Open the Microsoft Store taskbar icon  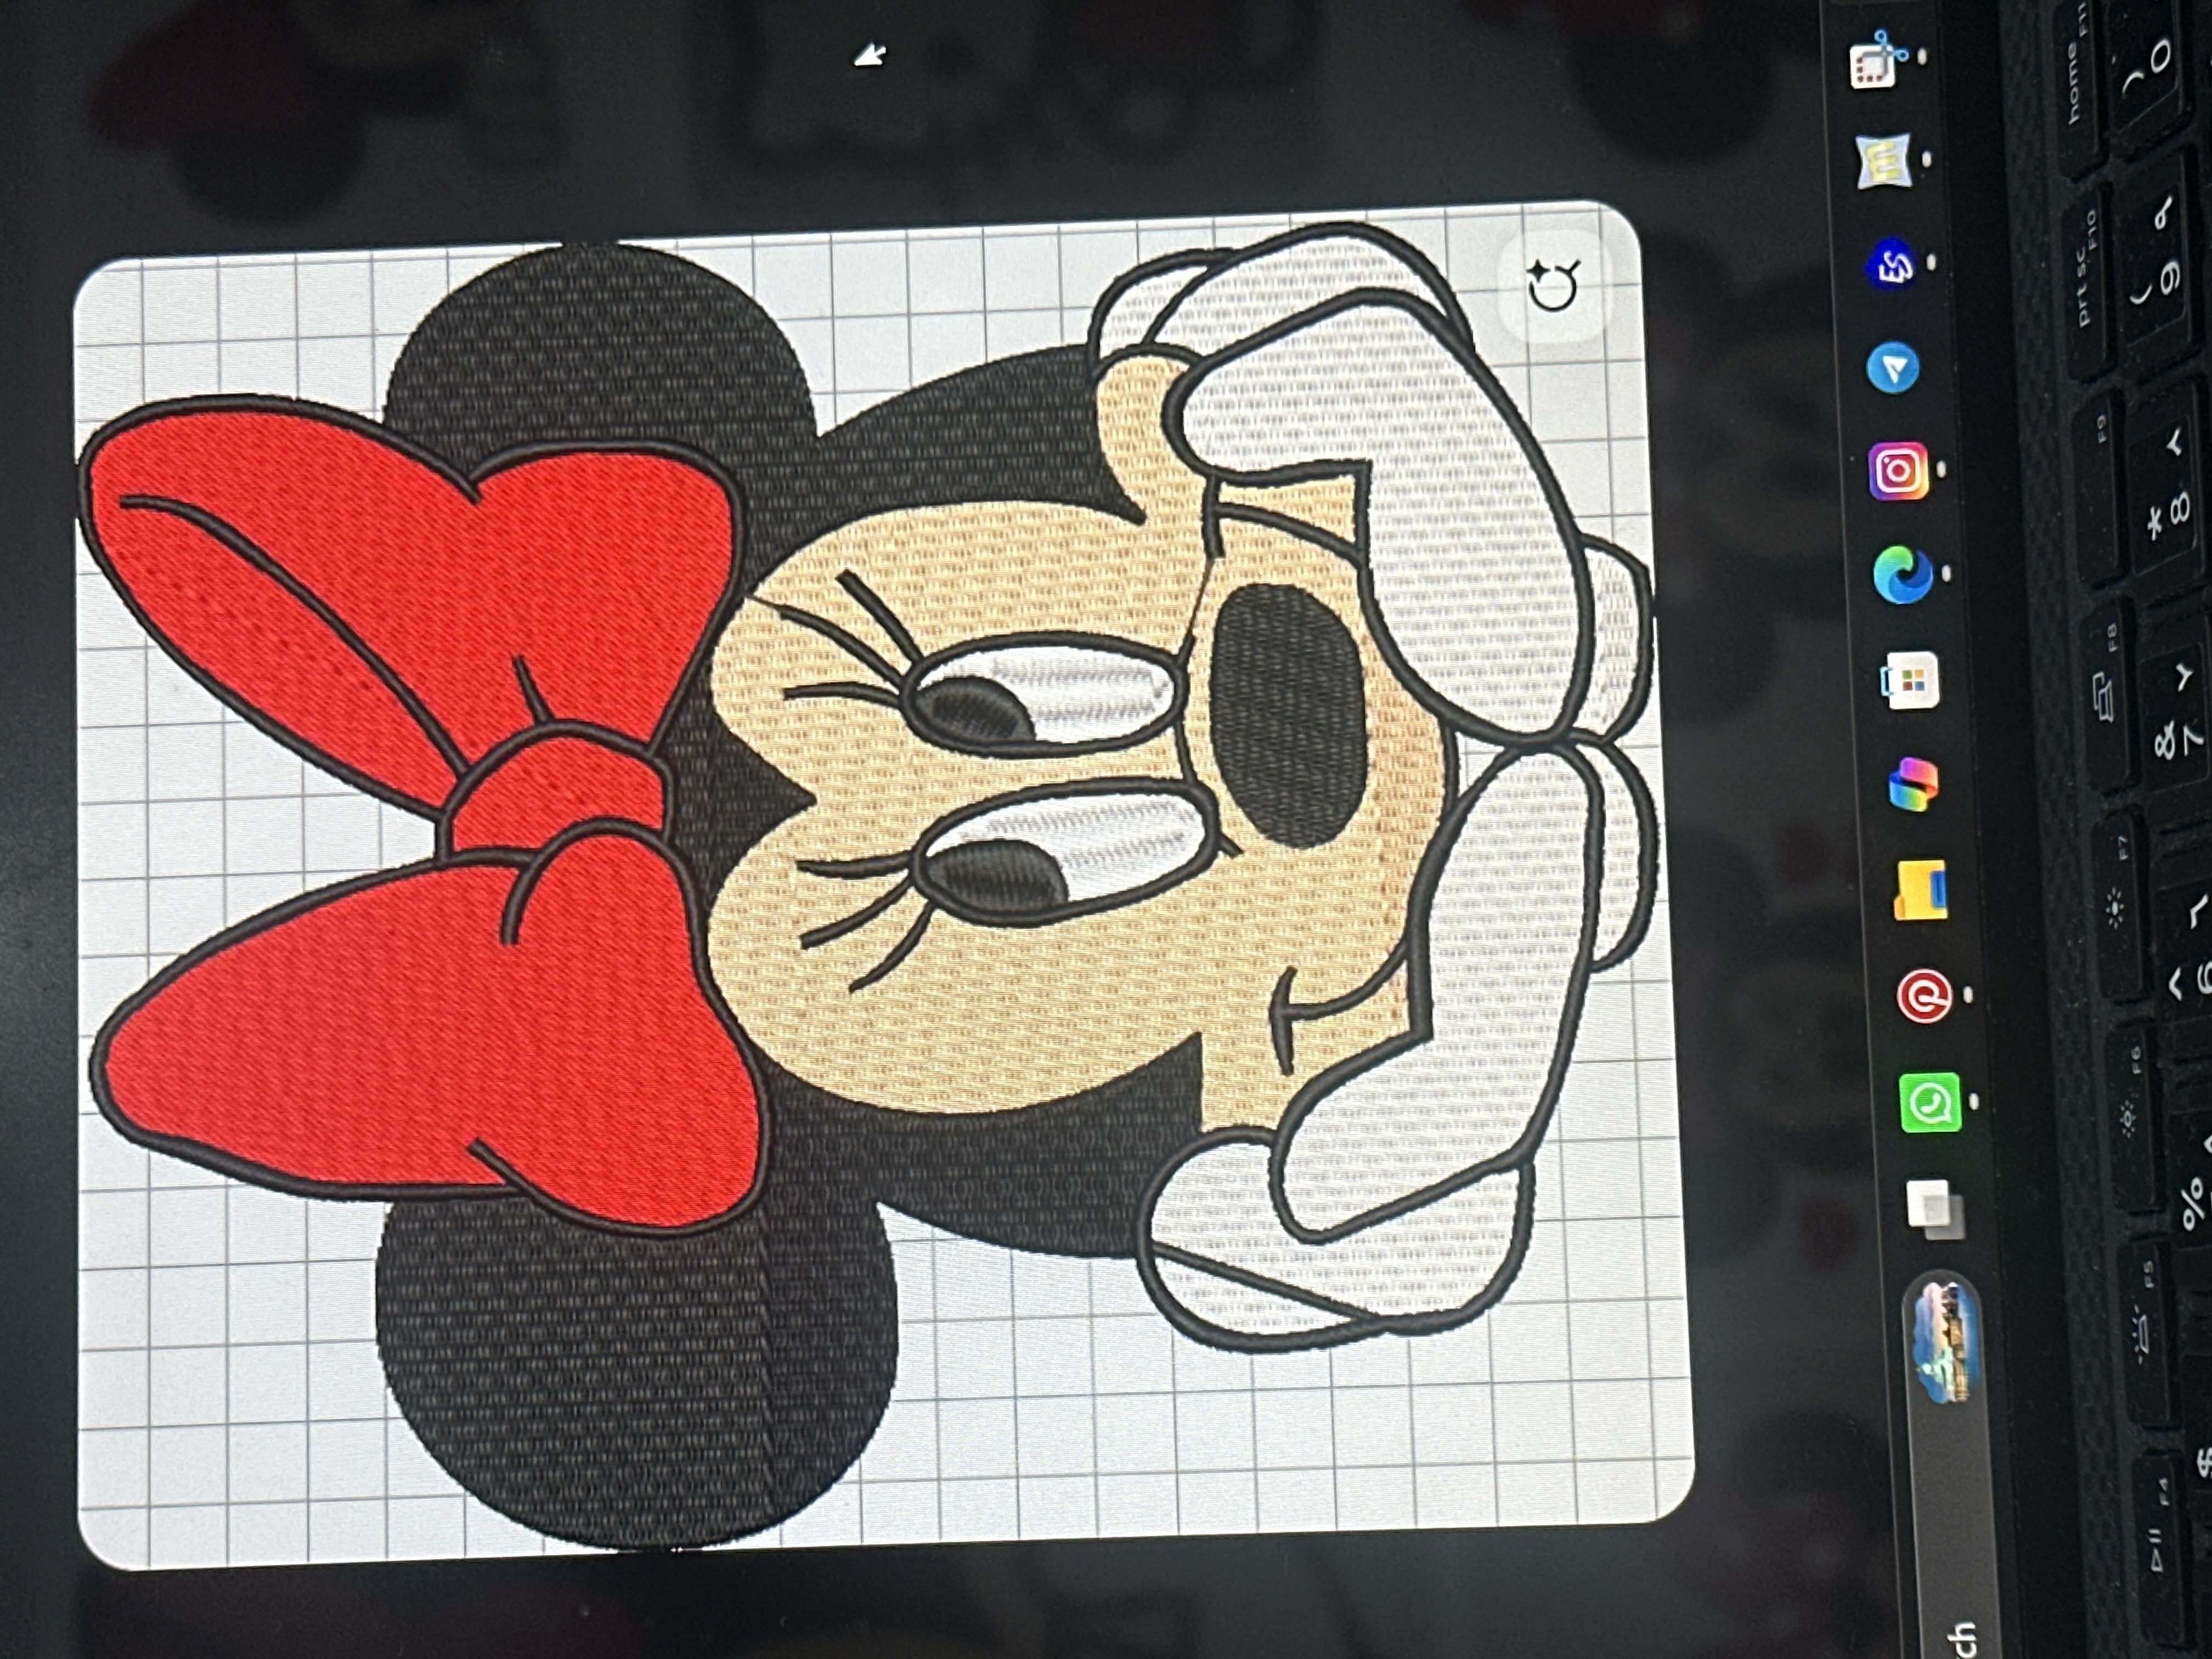pyautogui.click(x=1910, y=680)
